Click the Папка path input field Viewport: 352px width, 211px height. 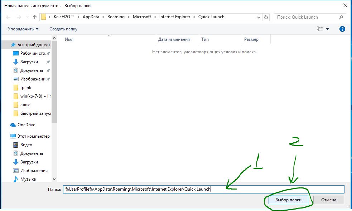pos(204,189)
